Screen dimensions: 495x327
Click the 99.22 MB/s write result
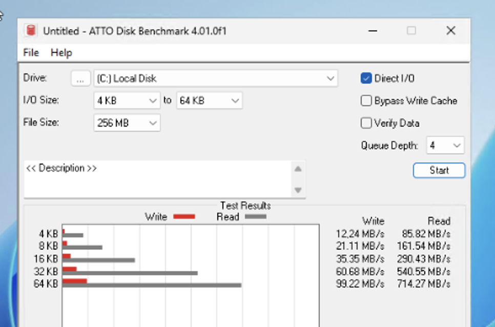360,284
